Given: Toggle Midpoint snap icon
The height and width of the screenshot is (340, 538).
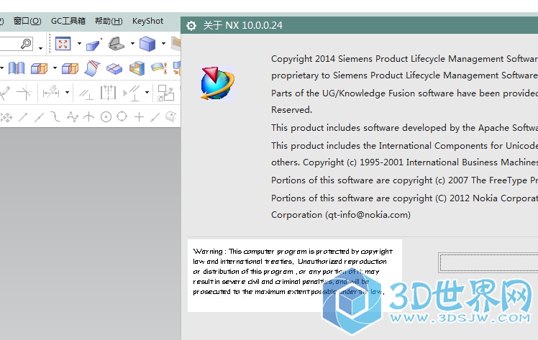Looking at the screenshot, I should tap(39, 117).
